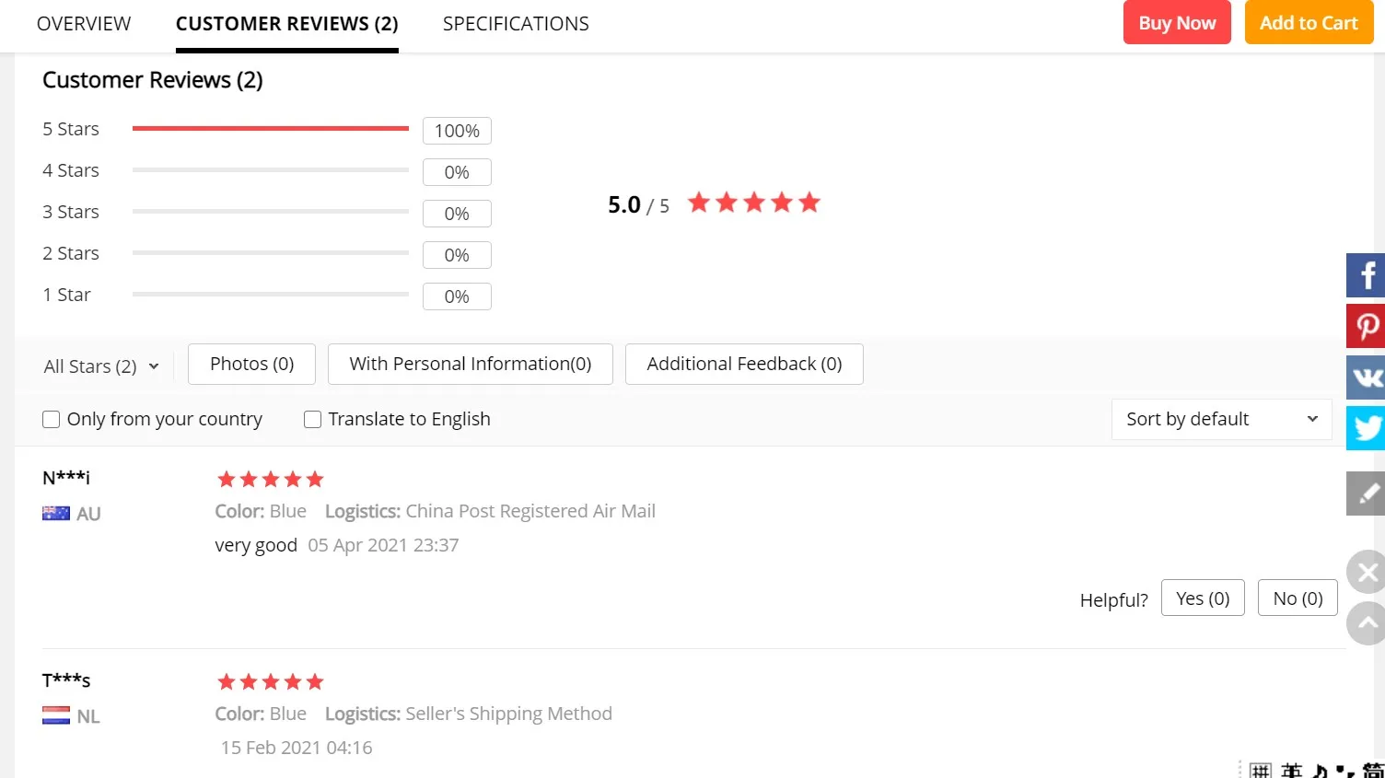Switch to the Overview tab

pos(84,24)
